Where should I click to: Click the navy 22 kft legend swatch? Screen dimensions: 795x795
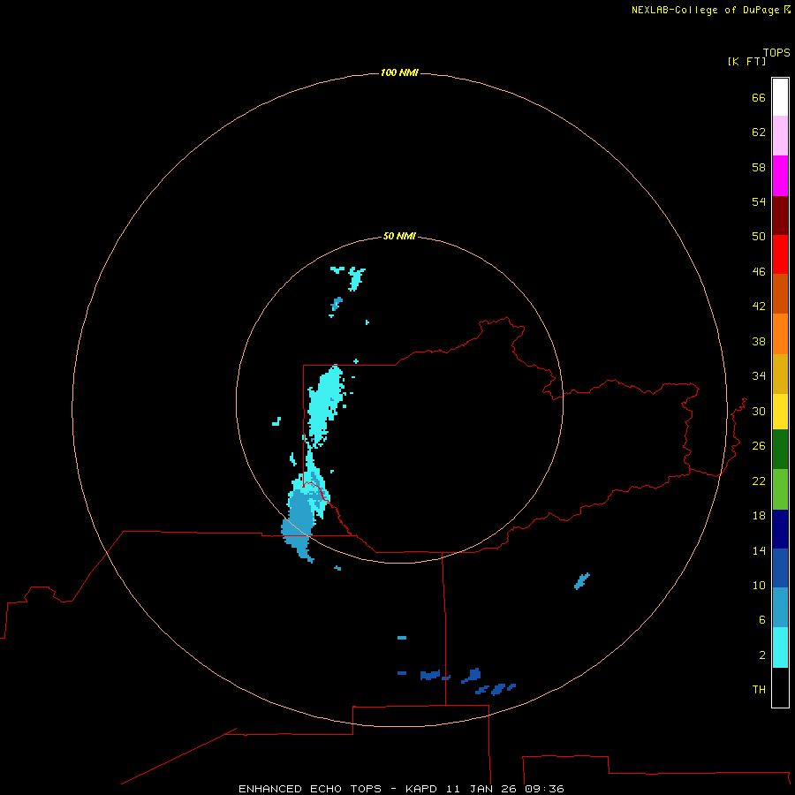[780, 529]
